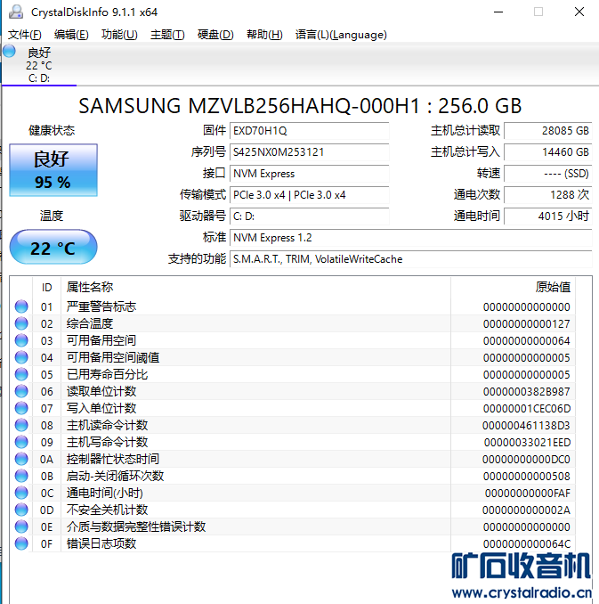Click the 通电次数 value 1288 次

[x=547, y=195]
